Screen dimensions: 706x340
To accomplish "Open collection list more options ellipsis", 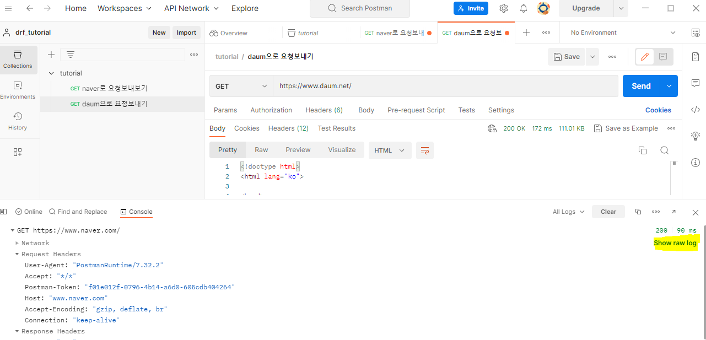I will [194, 55].
